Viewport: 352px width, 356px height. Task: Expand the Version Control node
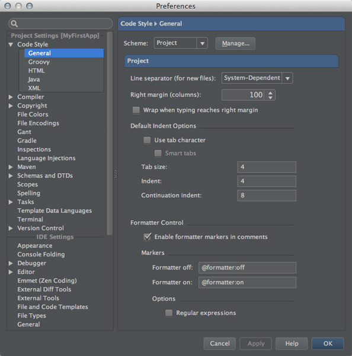[11, 228]
